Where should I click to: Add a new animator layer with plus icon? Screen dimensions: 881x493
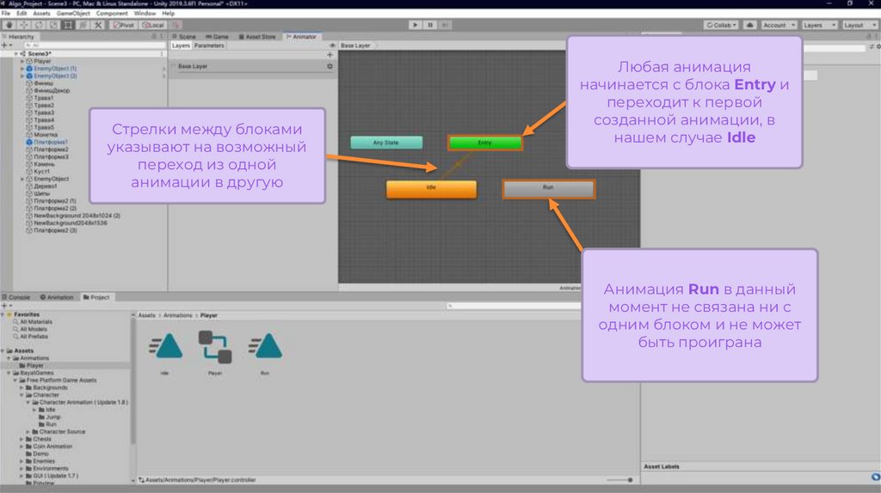pyautogui.click(x=330, y=55)
